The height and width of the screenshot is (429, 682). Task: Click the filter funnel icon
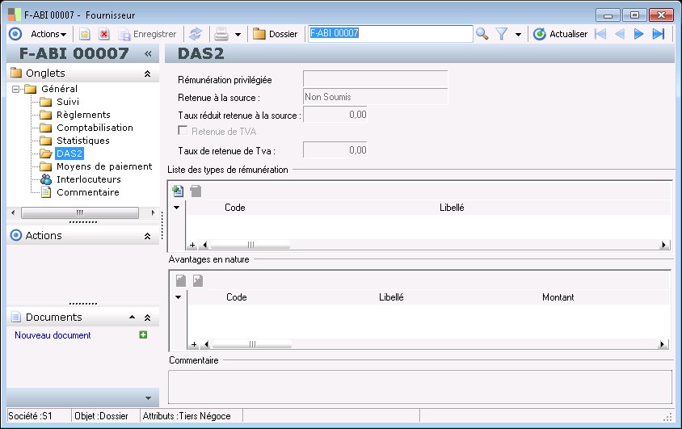[x=502, y=34]
